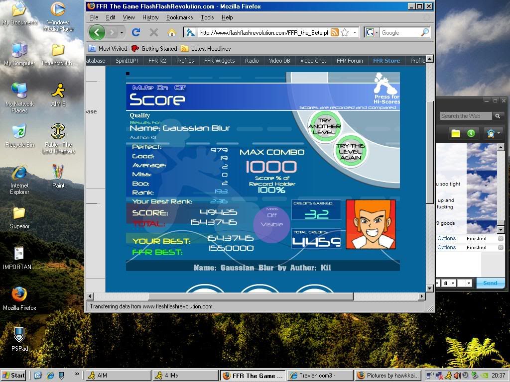Turn mute On in the score screen

click(x=162, y=88)
